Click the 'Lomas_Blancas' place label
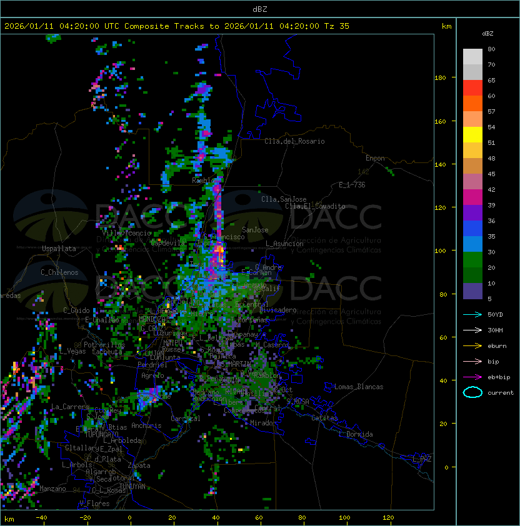The height and width of the screenshot is (526, 520). (359, 387)
